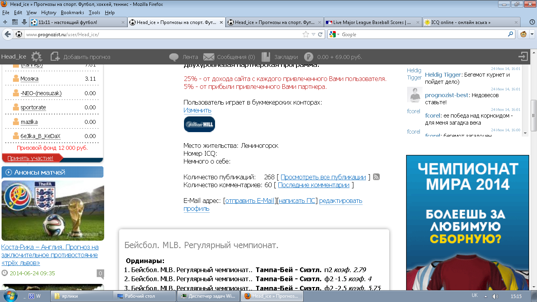Close the ICQ online tab
Screen dimensions: 537x302
[516, 22]
